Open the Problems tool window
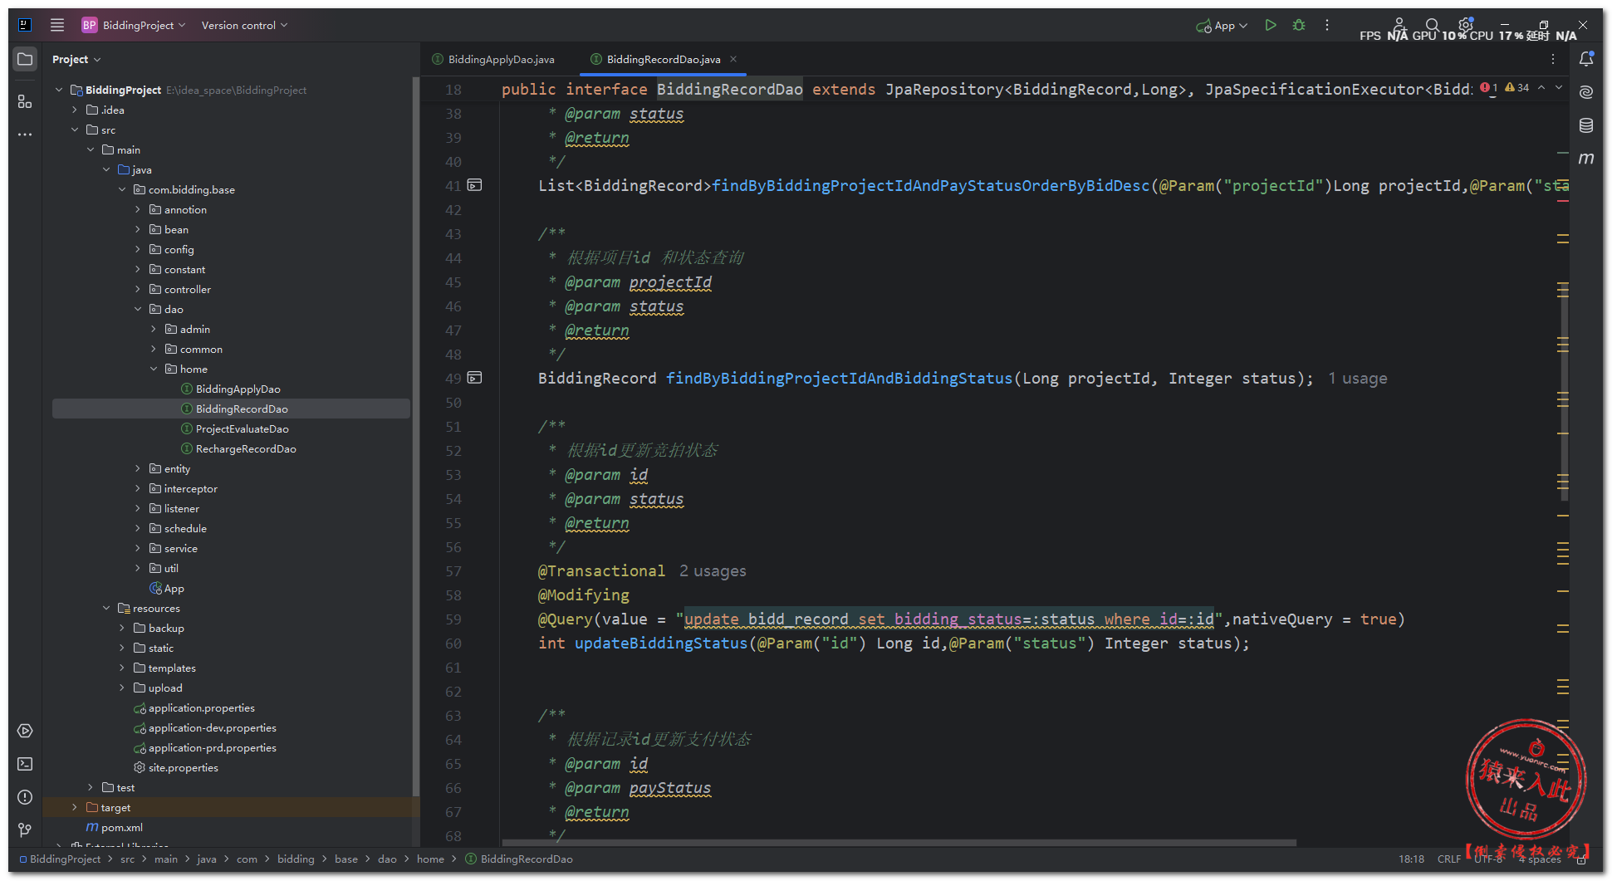The image size is (1612, 881). click(x=25, y=797)
